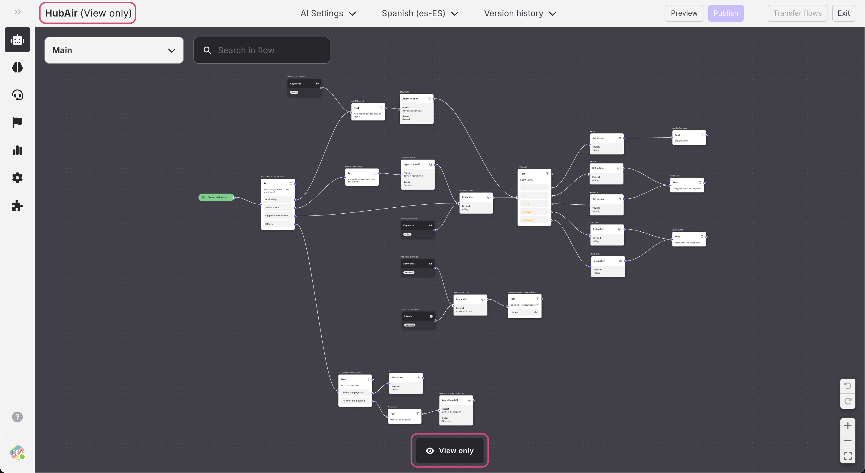Image resolution: width=865 pixels, height=473 pixels.
Task: Click the Search in flow field
Action: click(262, 50)
